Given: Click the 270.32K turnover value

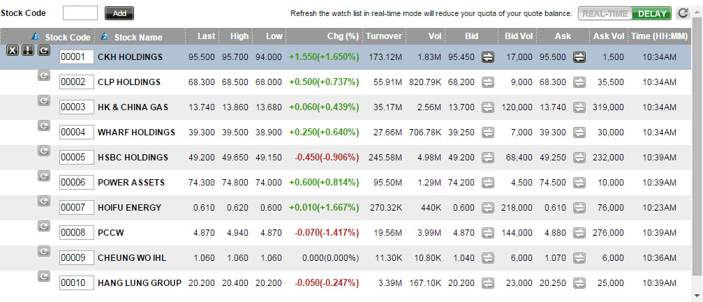Looking at the screenshot, I should coord(385,208).
